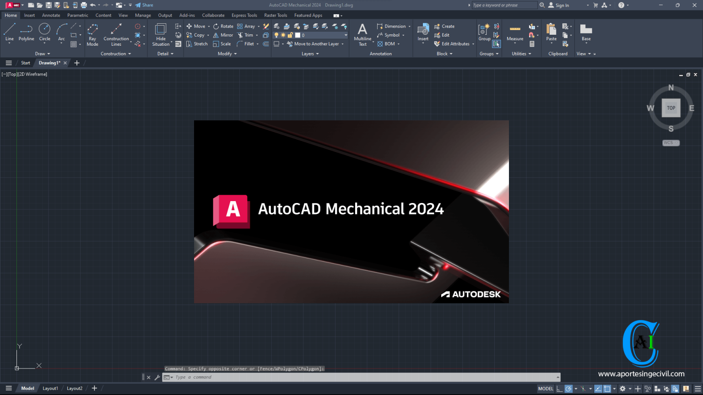Viewport: 703px width, 395px height.
Task: Toggle Object Snap in the status bar
Action: [x=607, y=388]
